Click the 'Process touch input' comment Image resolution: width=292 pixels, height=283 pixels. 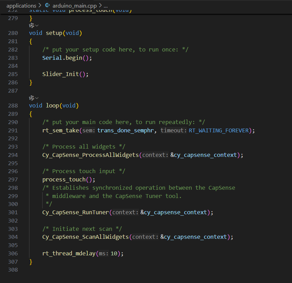[x=84, y=171]
